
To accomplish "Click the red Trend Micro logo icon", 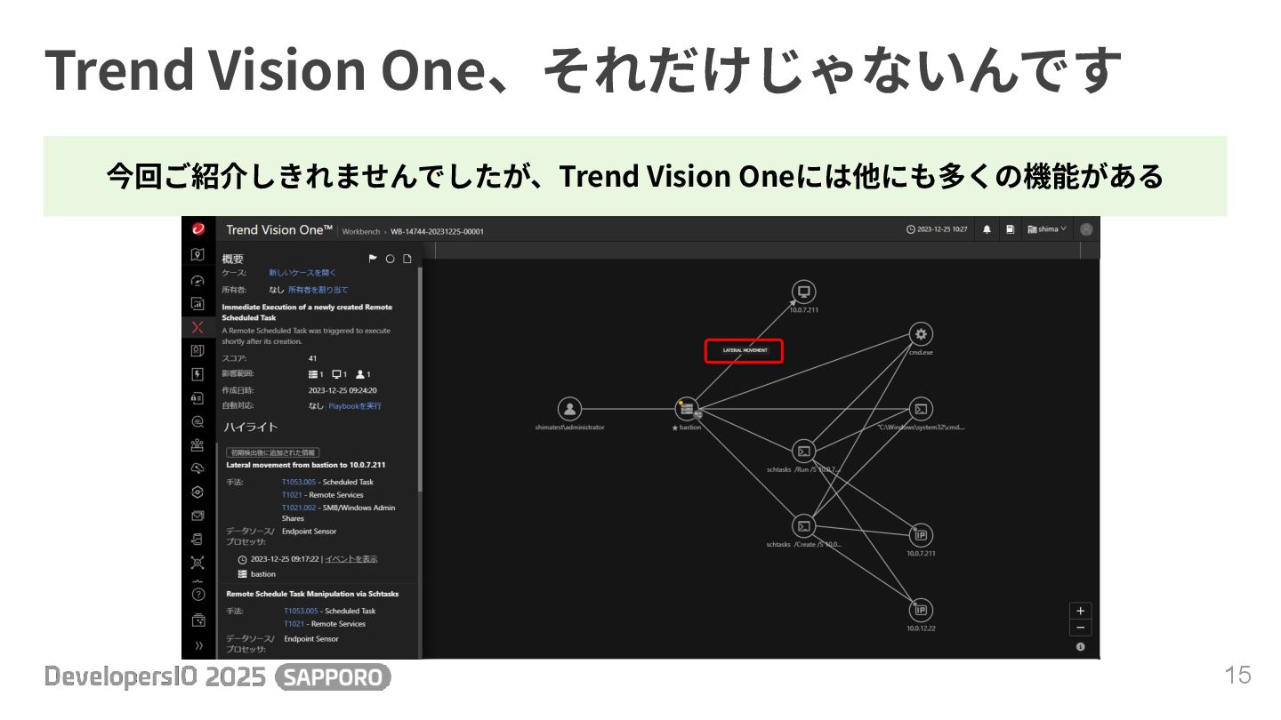I will 197,229.
